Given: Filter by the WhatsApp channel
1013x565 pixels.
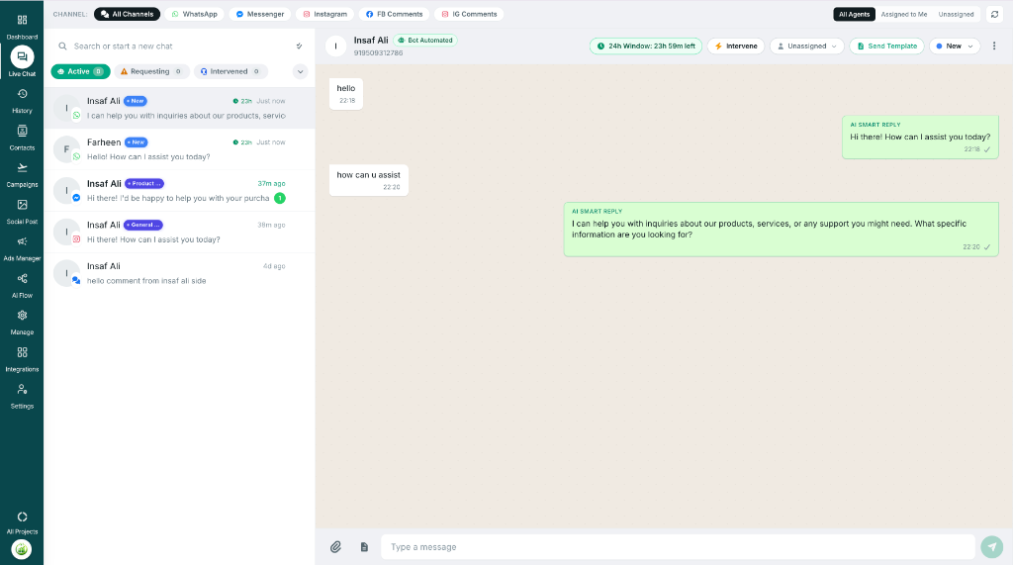Looking at the screenshot, I should pyautogui.click(x=195, y=14).
